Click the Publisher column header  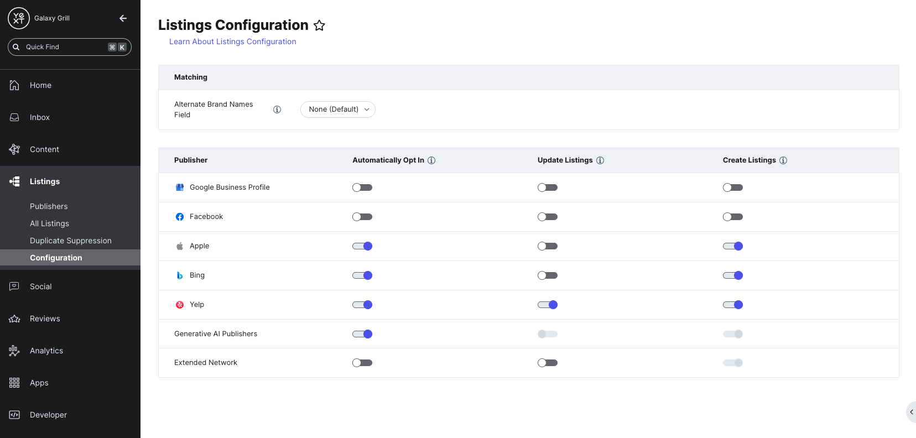point(191,160)
